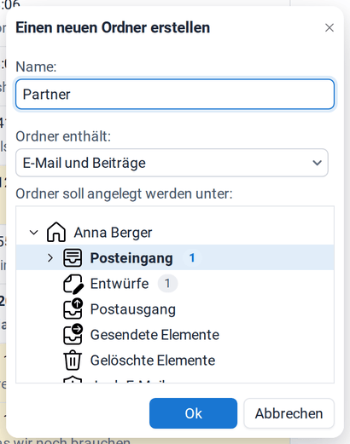
Task: Select Gelöschte Elemente folder
Action: pos(153,360)
